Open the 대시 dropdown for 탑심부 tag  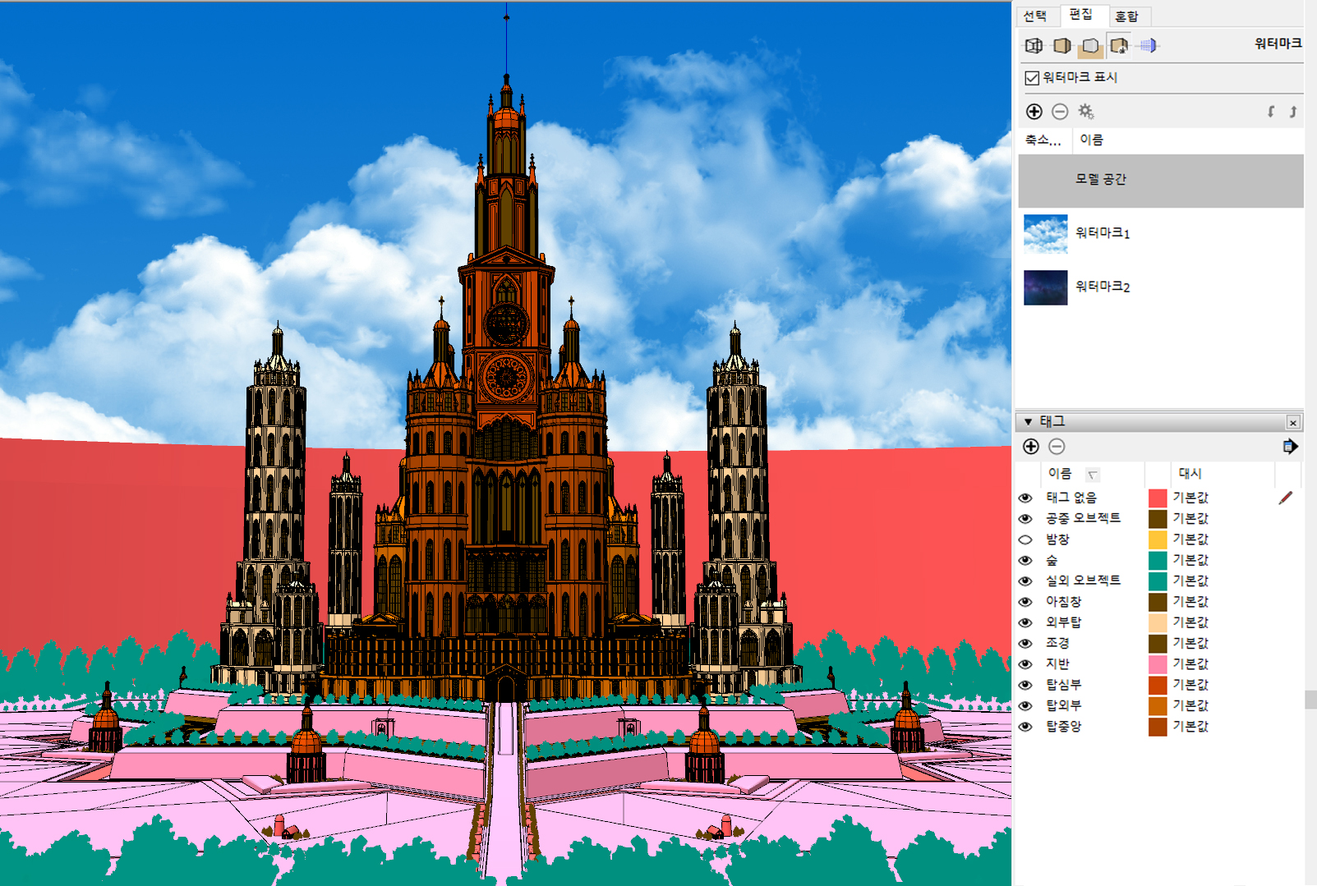click(1190, 685)
